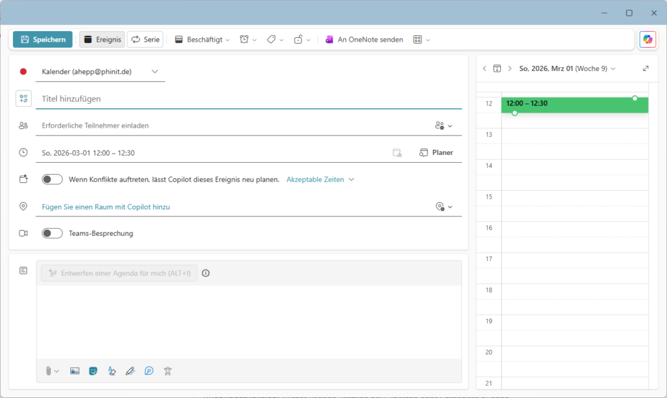Insert a picture into the agenda
Screen dimensions: 667x398
pyautogui.click(x=74, y=370)
